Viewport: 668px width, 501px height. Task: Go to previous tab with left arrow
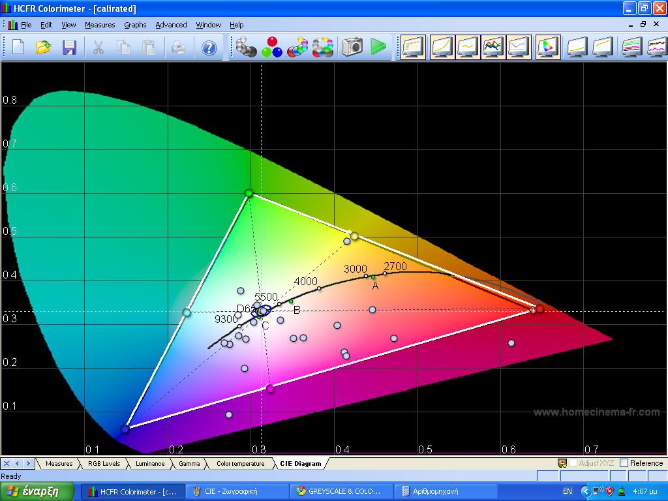tap(18, 463)
